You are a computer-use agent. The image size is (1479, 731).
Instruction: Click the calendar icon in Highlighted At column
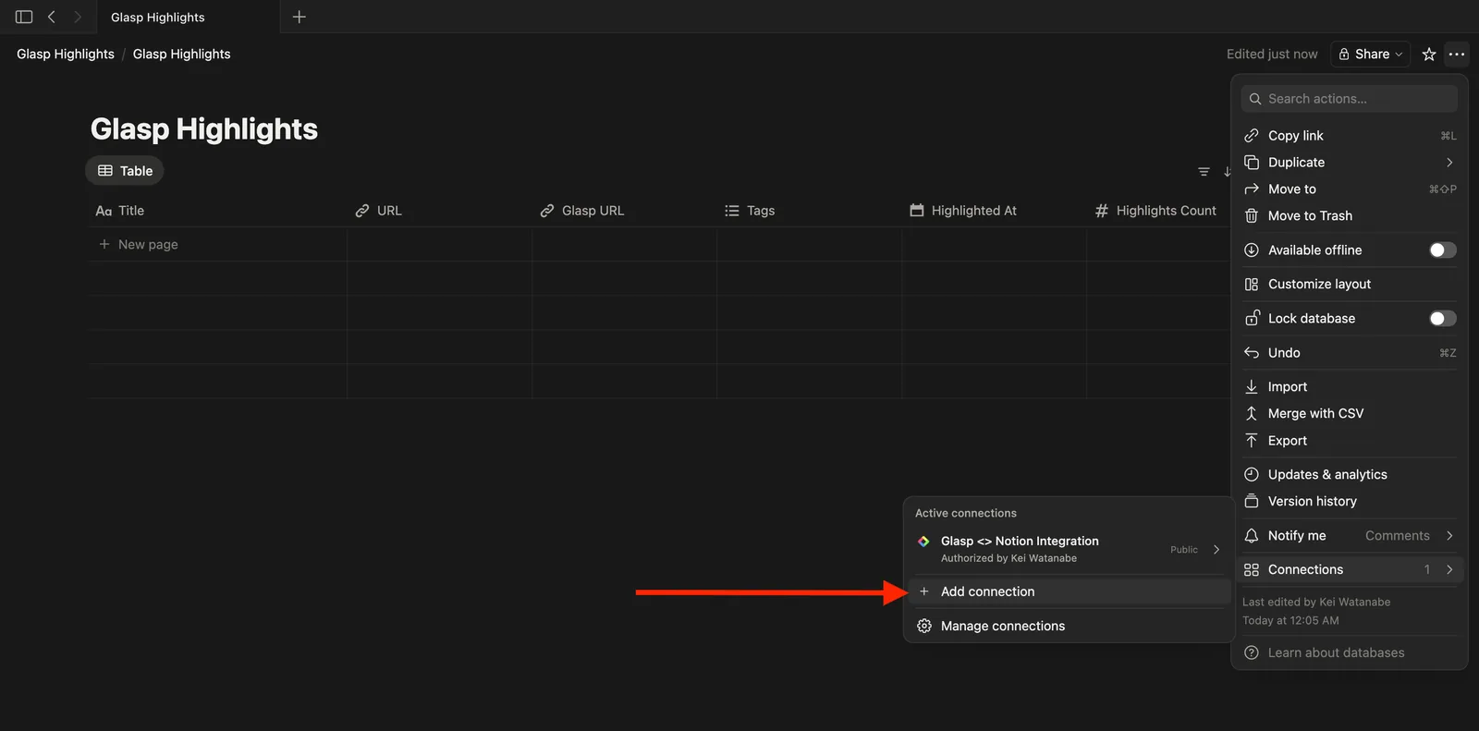(917, 211)
